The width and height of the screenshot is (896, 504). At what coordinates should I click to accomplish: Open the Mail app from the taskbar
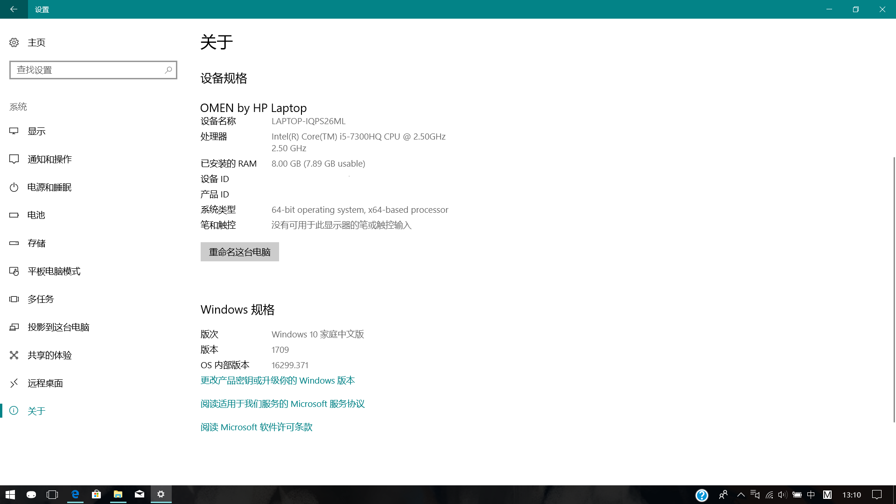(140, 494)
